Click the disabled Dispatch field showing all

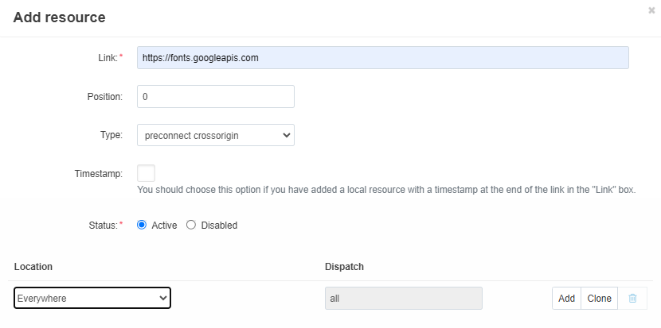point(404,298)
